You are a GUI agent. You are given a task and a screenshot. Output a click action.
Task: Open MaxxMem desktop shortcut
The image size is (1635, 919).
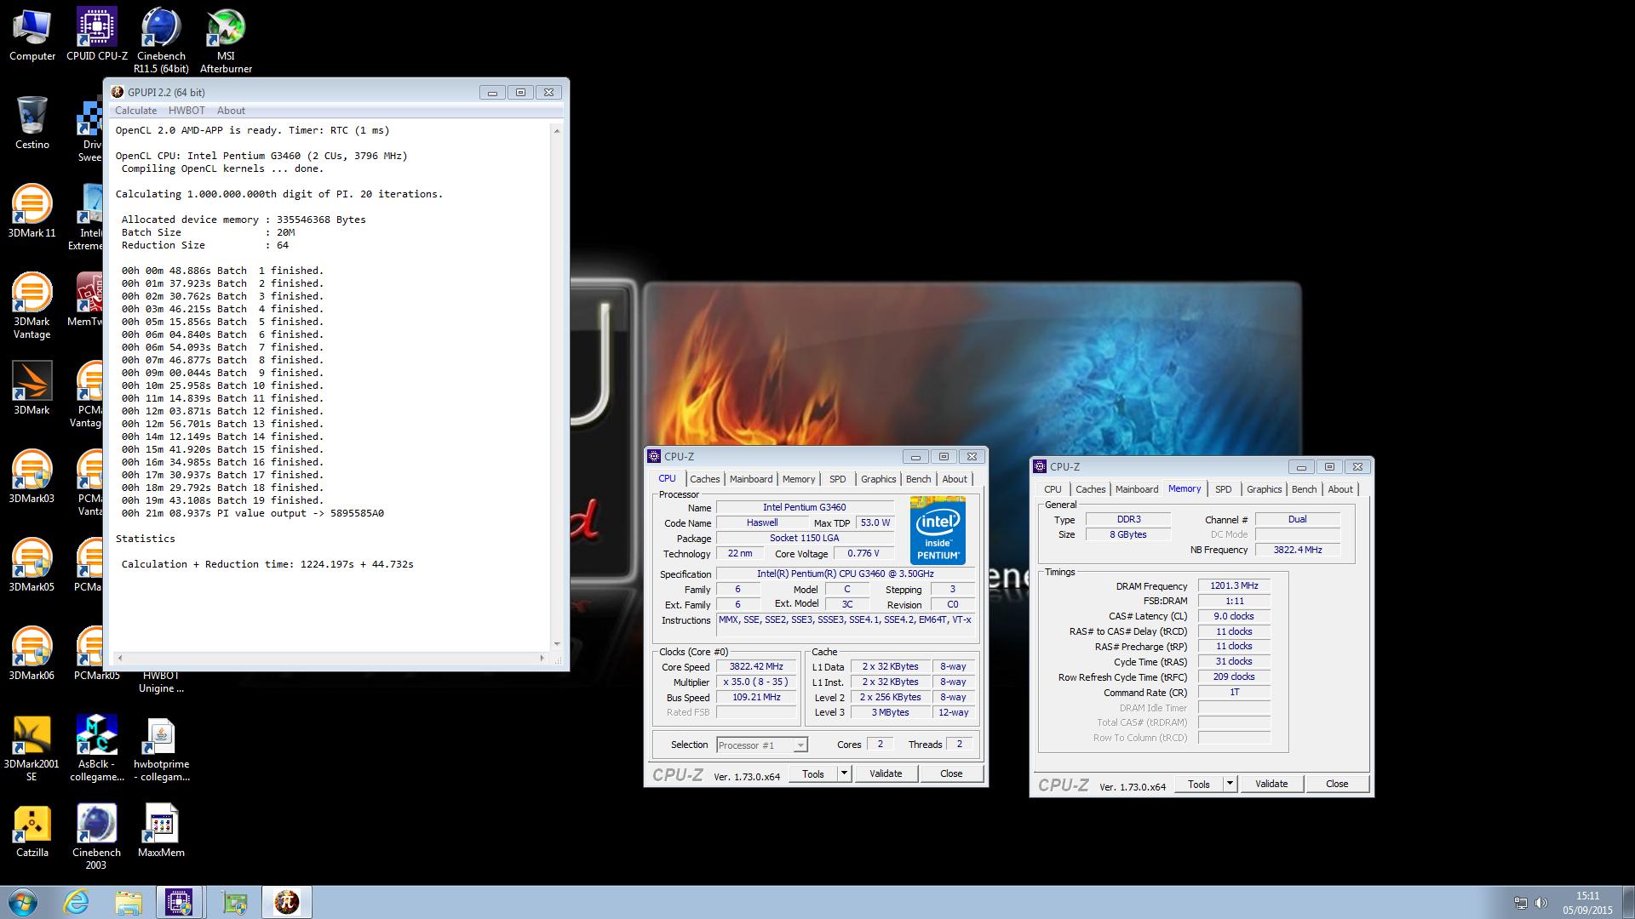[x=161, y=831]
